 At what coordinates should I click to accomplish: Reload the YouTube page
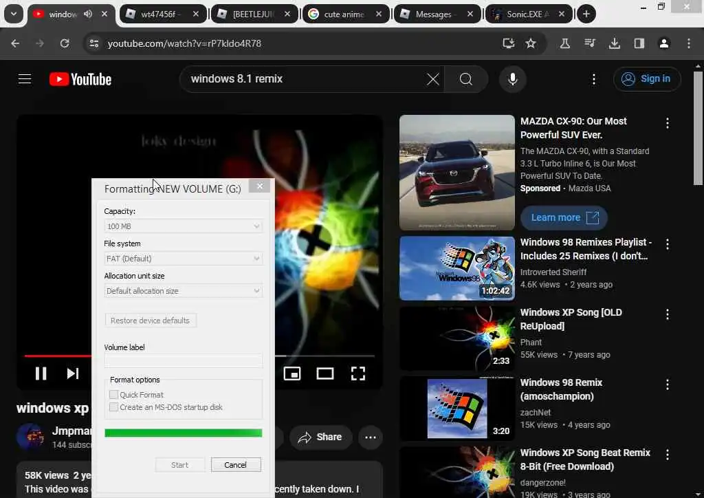65,43
